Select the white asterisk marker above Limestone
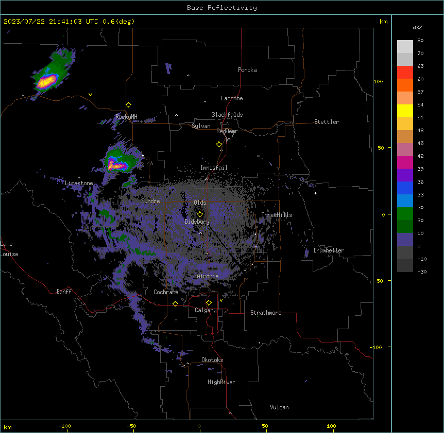This screenshot has height=433, width=444. tap(79, 178)
